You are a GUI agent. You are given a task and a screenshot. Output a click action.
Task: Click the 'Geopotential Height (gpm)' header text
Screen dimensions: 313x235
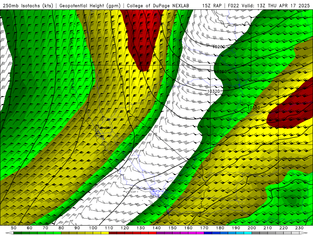click(x=90, y=5)
